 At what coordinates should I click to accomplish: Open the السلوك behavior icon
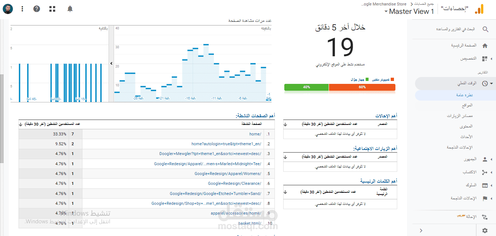[x=485, y=186]
